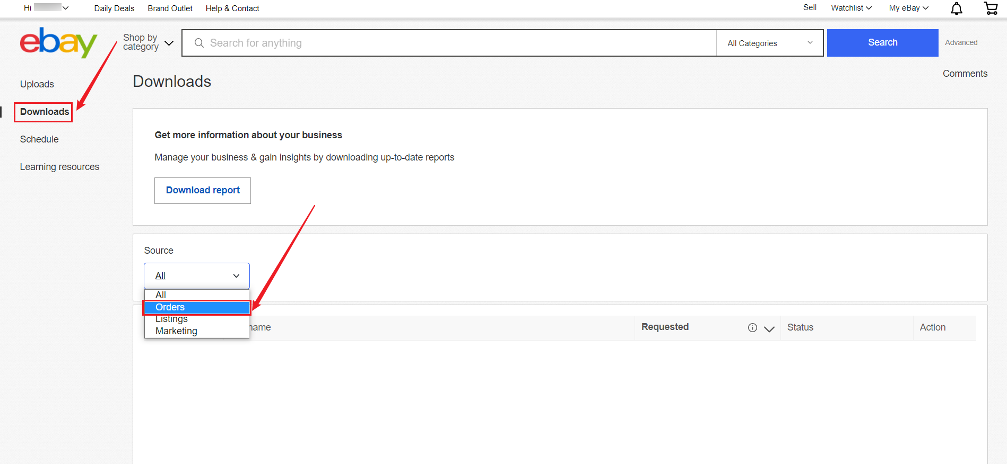
Task: Click the Status column header
Action: (x=800, y=327)
